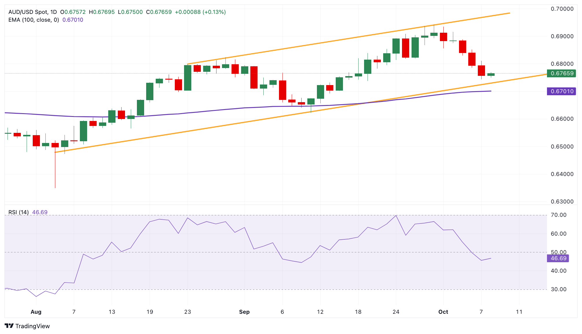Click the RSI legend value 46.69
Screen dimensions: 582x334
40,212
